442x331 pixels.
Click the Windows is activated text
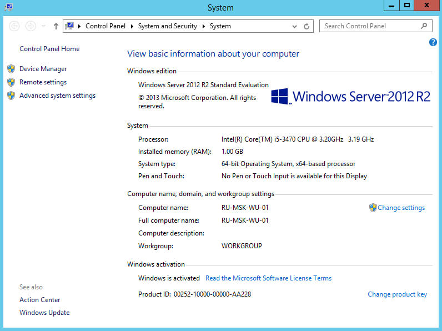click(x=169, y=278)
